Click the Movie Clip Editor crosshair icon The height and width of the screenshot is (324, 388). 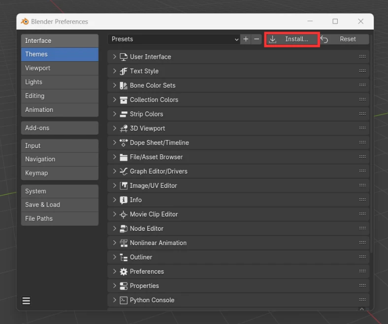pyautogui.click(x=124, y=215)
